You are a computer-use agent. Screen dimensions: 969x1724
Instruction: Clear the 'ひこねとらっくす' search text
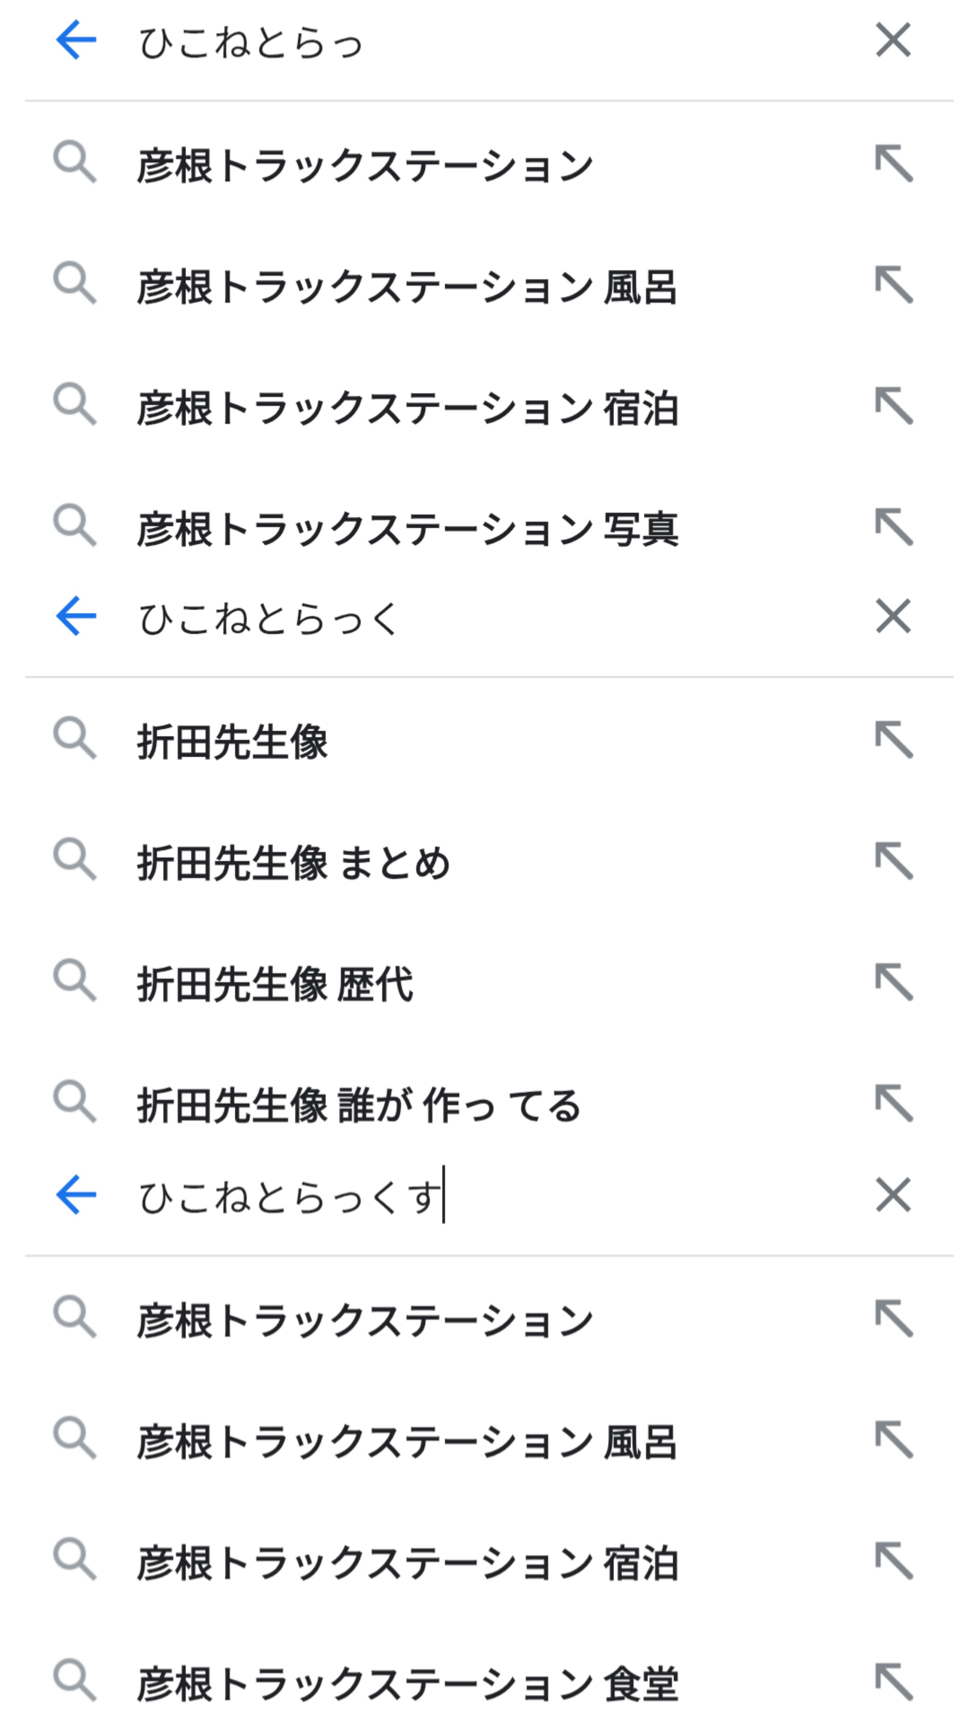[893, 1195]
